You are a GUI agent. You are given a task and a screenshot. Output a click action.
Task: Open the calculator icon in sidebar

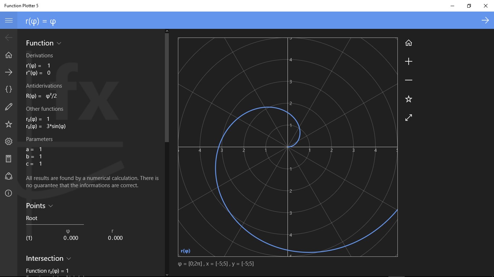(x=9, y=159)
